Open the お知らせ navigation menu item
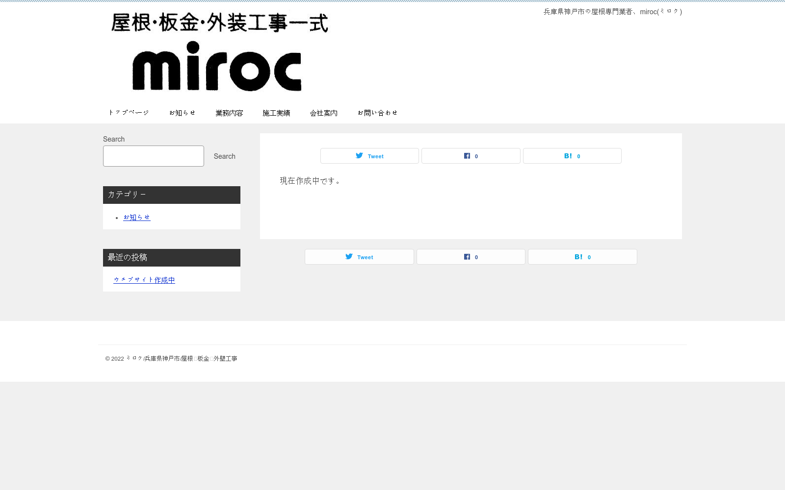The width and height of the screenshot is (785, 490). tap(183, 113)
